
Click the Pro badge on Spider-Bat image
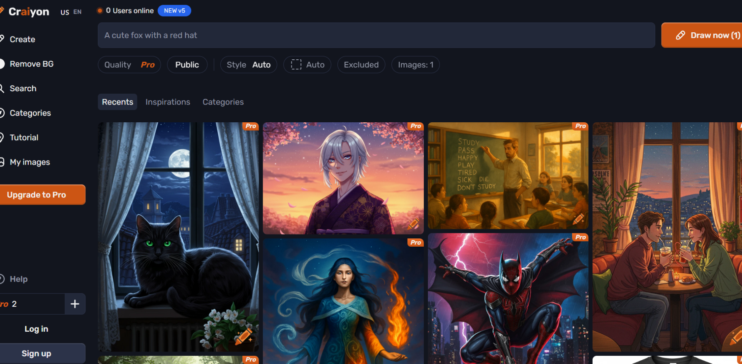[581, 237]
